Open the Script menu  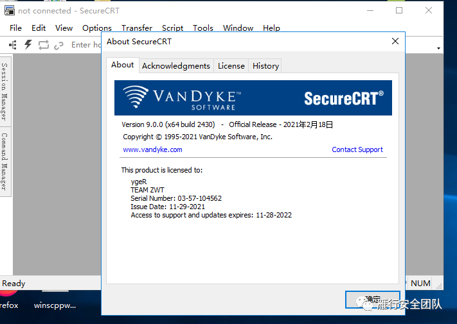click(x=172, y=28)
